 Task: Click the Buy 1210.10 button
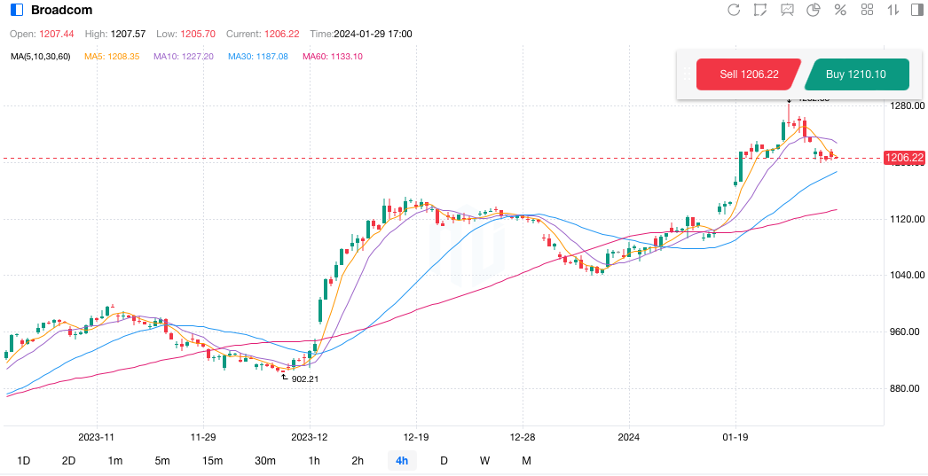click(x=856, y=74)
